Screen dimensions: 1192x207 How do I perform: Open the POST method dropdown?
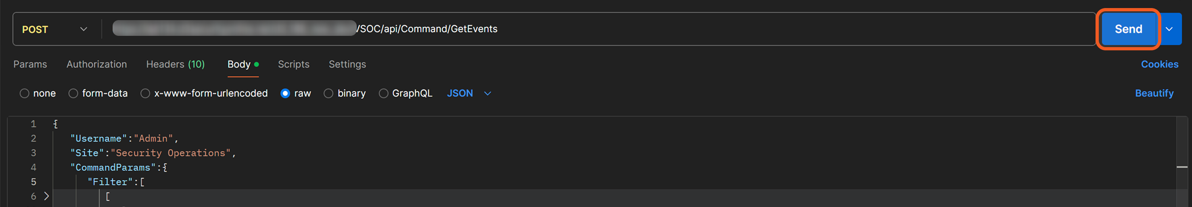click(54, 29)
